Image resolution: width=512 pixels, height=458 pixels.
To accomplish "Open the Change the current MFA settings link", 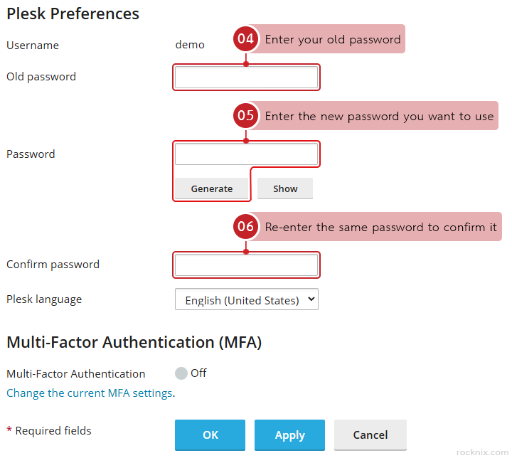I will (90, 393).
